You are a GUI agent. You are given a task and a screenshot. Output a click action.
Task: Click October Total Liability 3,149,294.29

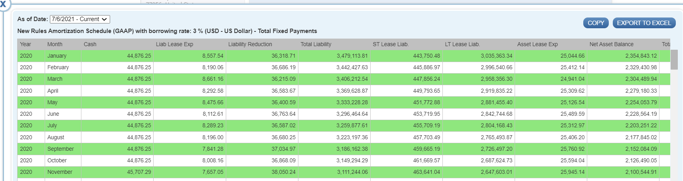pos(352,160)
